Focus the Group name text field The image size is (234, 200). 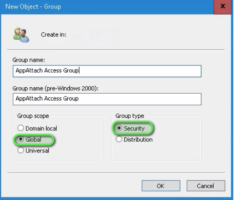tap(107, 71)
